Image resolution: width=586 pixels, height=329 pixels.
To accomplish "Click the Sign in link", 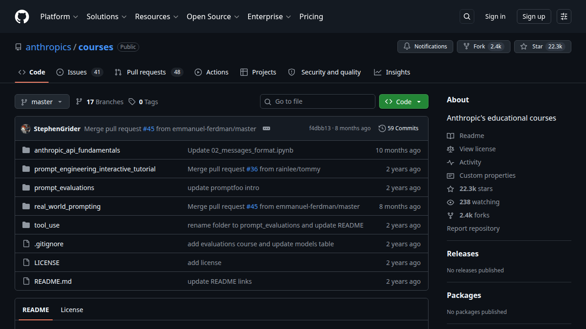I will [495, 16].
